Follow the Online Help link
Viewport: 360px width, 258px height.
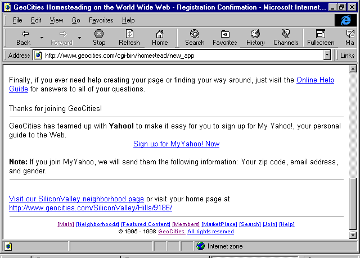coord(315,80)
